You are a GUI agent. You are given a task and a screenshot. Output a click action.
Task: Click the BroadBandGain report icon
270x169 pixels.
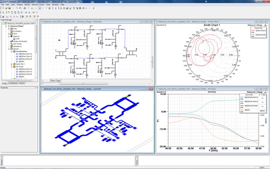[x=15, y=51]
